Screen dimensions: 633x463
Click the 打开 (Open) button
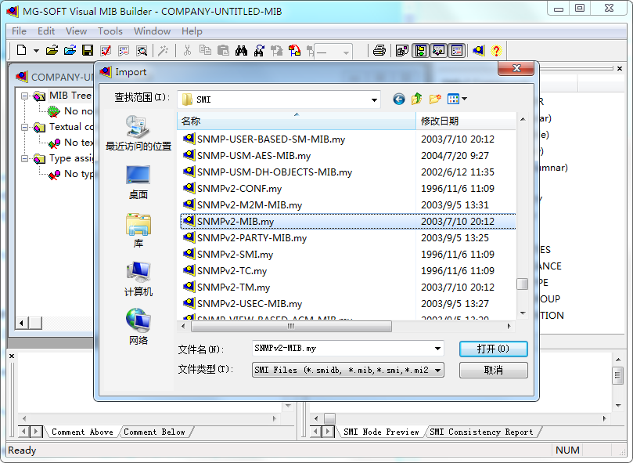pos(493,349)
